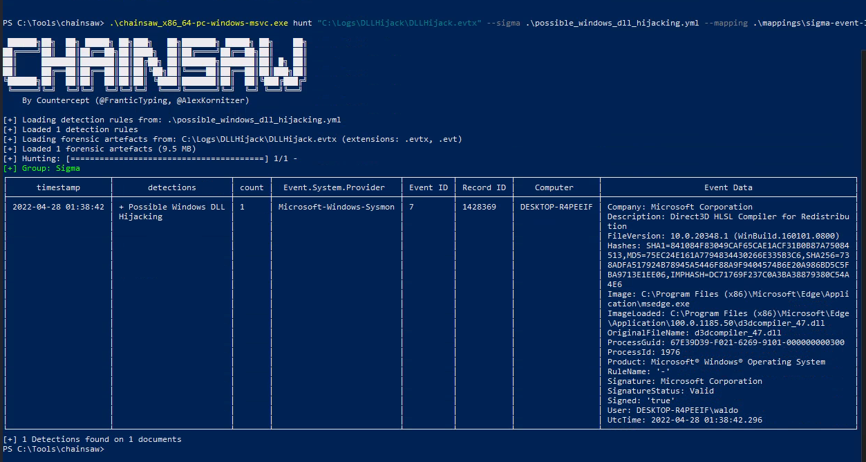Viewport: 866px width, 462px height.
Task: Click the Record ID value 1428369
Action: point(479,207)
